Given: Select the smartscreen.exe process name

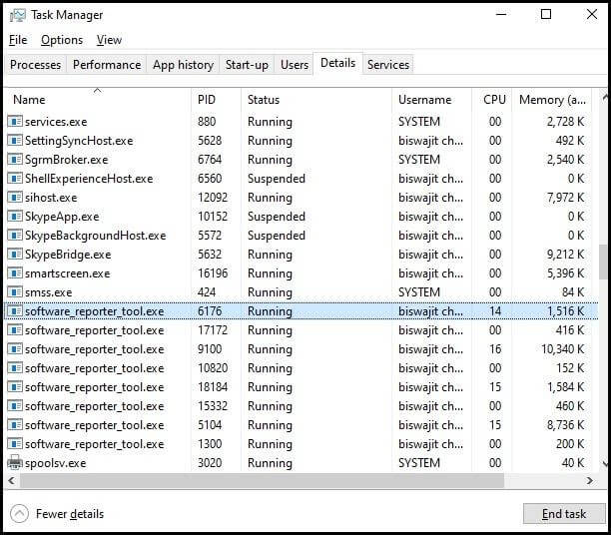Looking at the screenshot, I should pyautogui.click(x=68, y=273).
